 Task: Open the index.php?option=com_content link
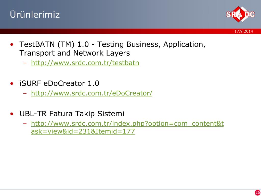[127, 128]
